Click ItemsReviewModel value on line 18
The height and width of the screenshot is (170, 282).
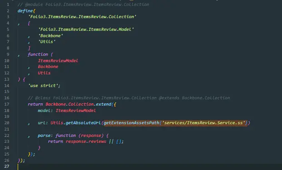[76, 111]
